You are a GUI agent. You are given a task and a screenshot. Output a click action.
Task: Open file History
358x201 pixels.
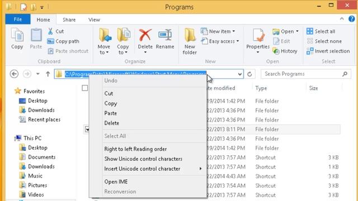click(285, 51)
